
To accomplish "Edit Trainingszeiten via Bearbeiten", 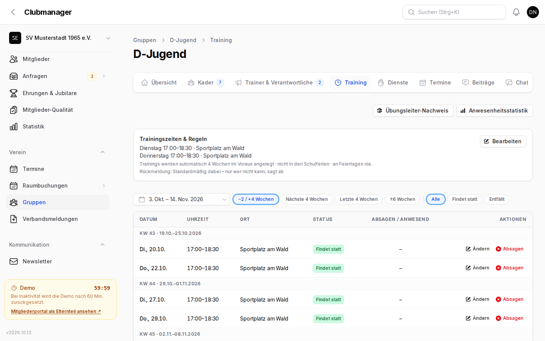I will click(503, 141).
